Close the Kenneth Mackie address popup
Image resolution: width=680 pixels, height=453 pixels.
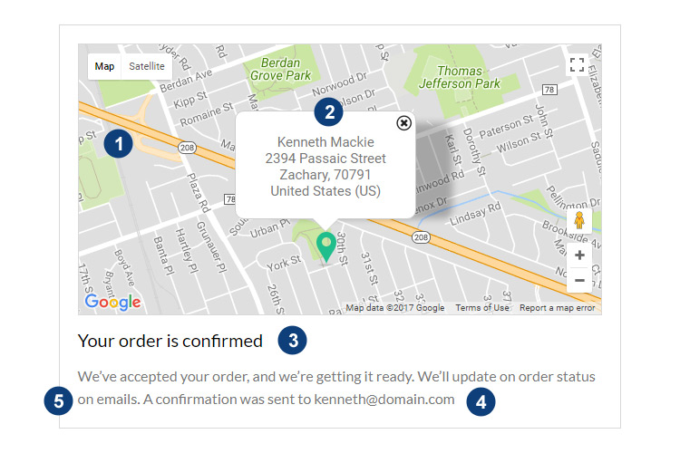click(x=403, y=122)
